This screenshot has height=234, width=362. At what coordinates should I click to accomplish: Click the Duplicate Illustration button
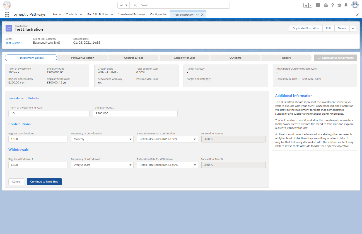pyautogui.click(x=306, y=28)
